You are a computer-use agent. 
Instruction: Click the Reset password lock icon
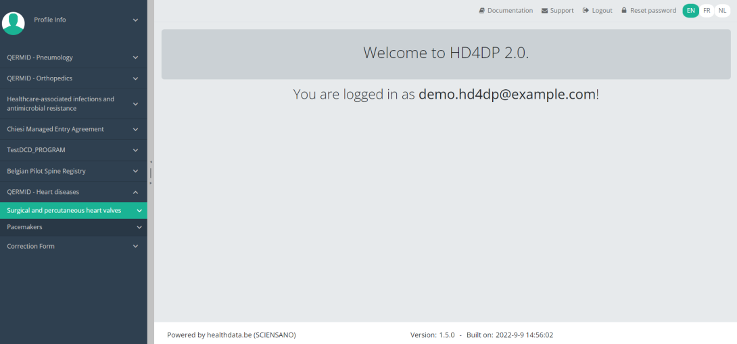pos(624,11)
